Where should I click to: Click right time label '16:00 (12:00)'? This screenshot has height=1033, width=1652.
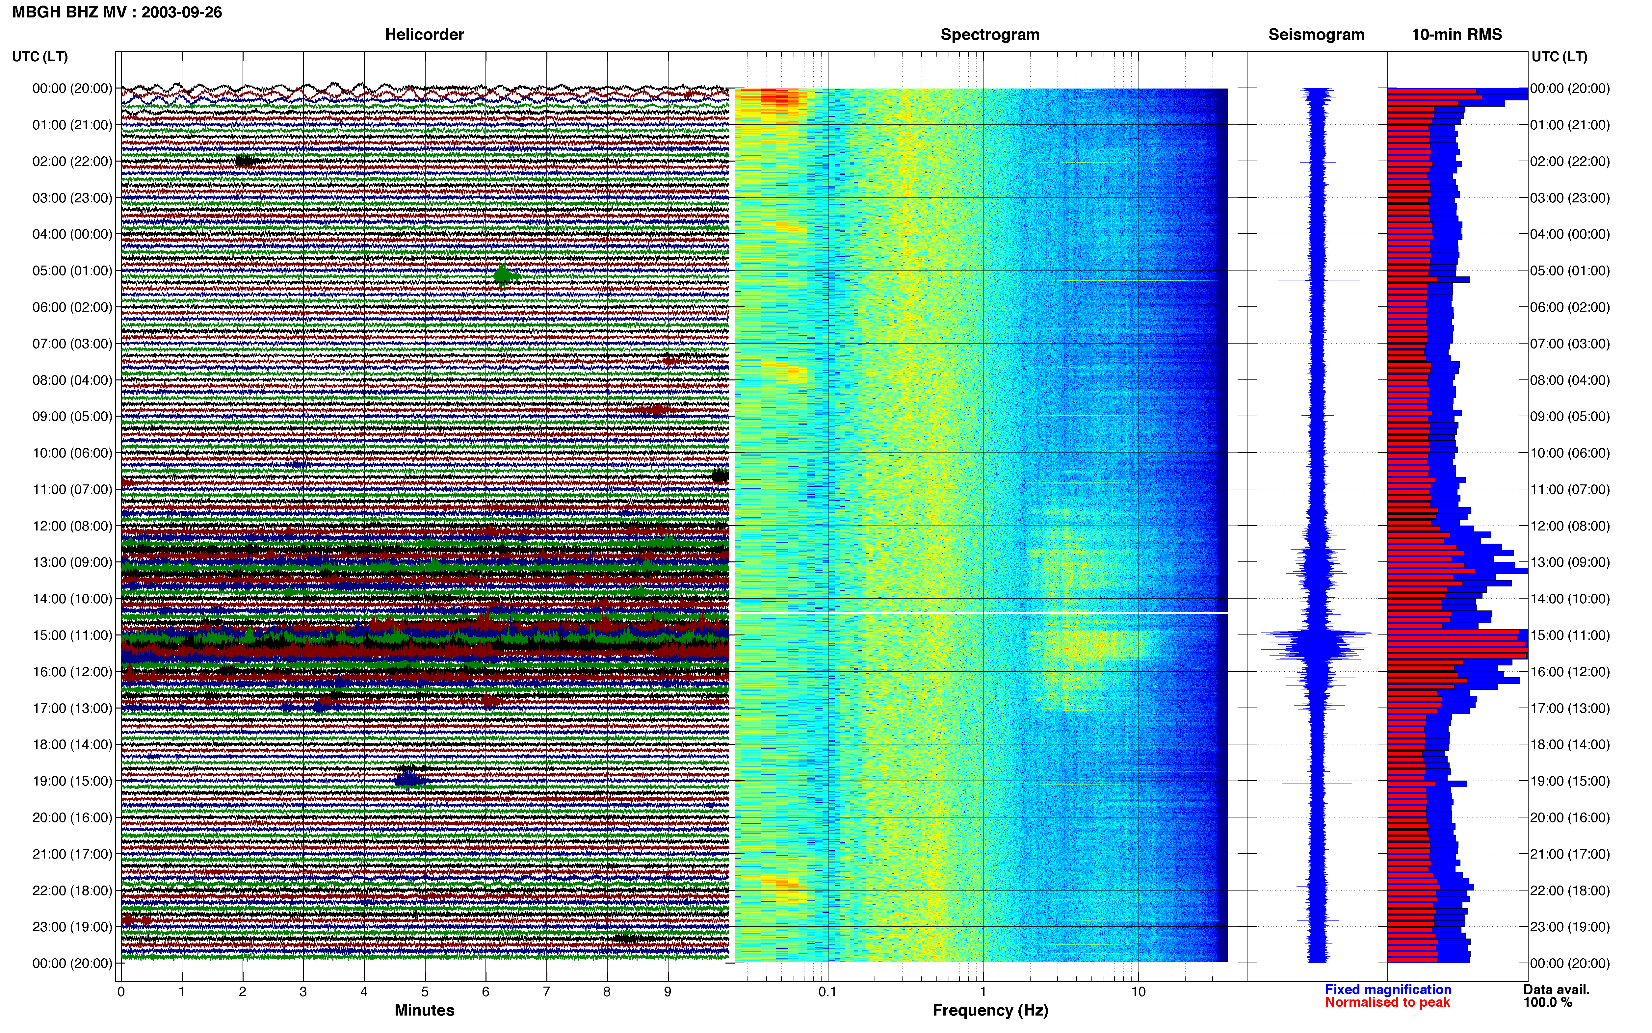pyautogui.click(x=1570, y=672)
